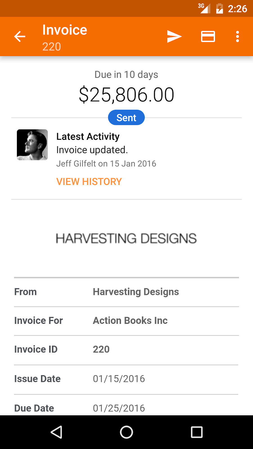The image size is (253, 449).
Task: Open the three-dot overflow menu
Action: pyautogui.click(x=238, y=36)
